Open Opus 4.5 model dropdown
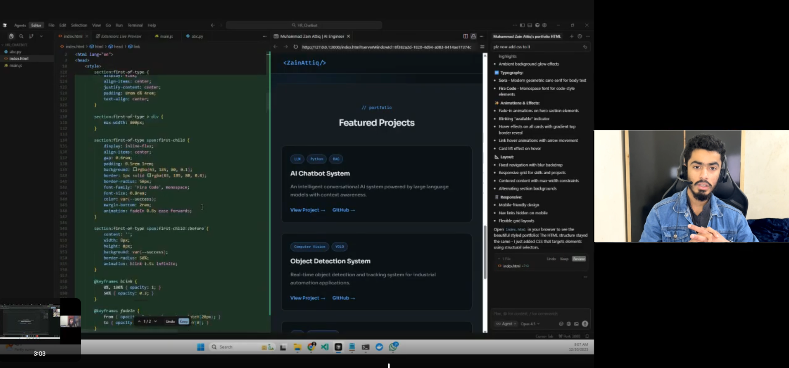789x368 pixels. point(530,324)
